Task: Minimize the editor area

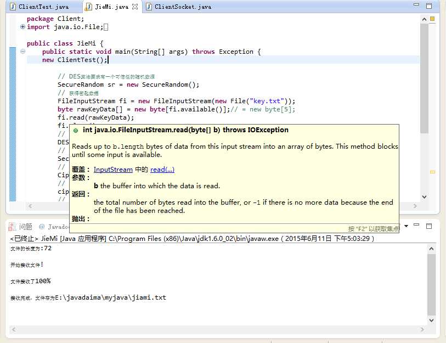Action: tap(416, 5)
